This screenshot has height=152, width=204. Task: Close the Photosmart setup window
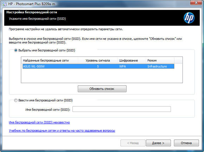pyautogui.click(x=196, y=2)
